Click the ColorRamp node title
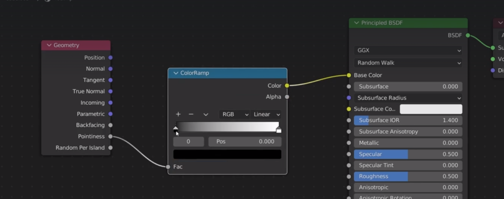Image resolution: width=504 pixels, height=199 pixels. 195,73
